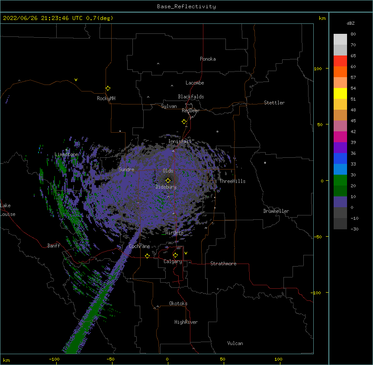Click the Airdrie city label

click(175, 233)
